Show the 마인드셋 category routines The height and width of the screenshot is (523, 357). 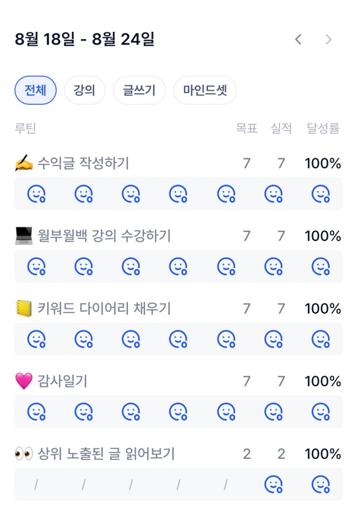pyautogui.click(x=205, y=90)
